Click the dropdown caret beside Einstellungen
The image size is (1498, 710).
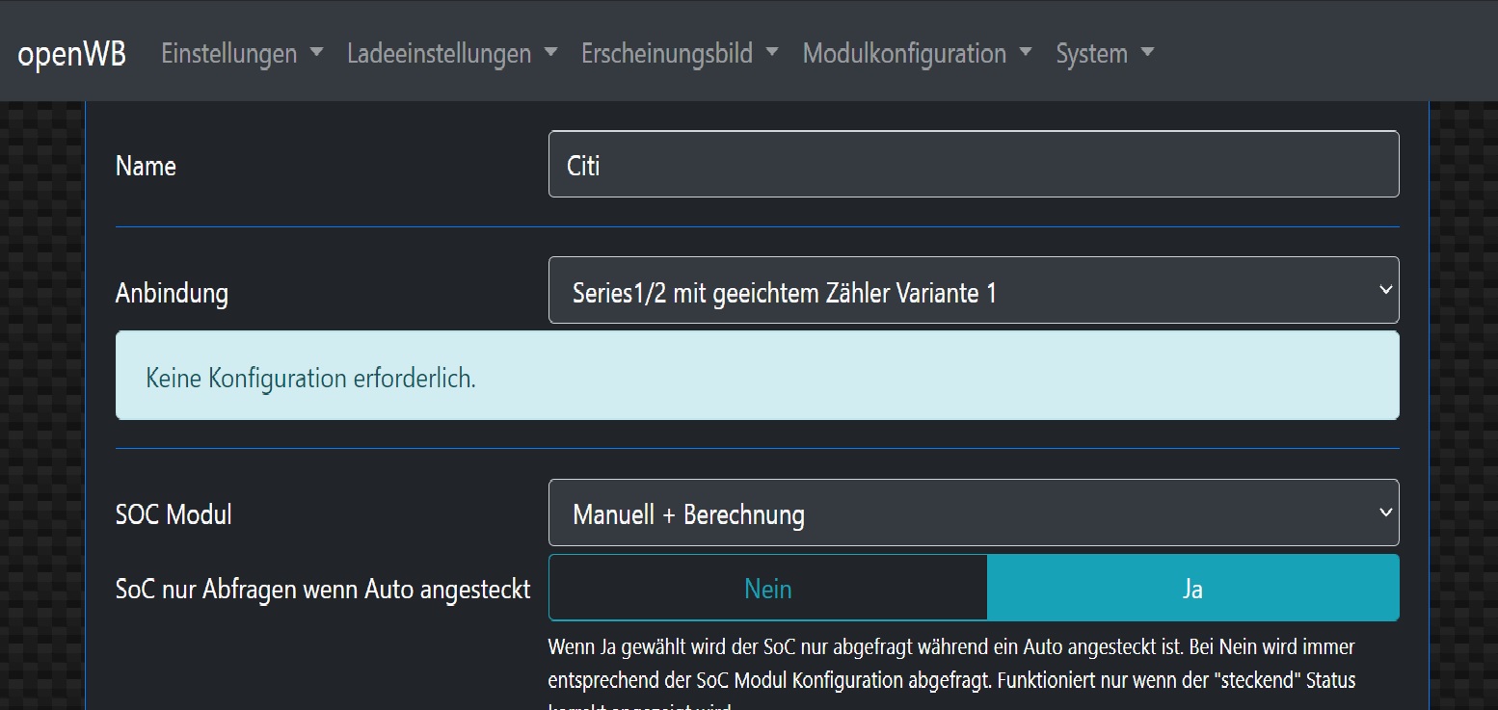(316, 53)
